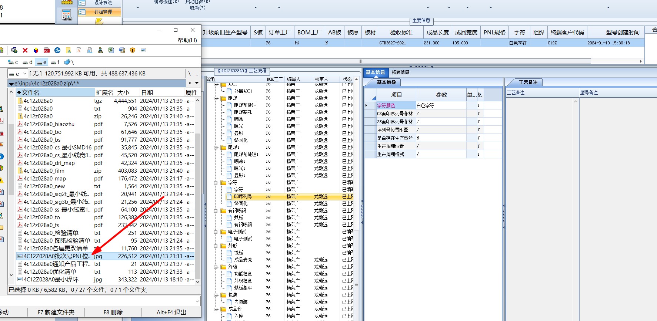Image resolution: width=657 pixels, height=321 pixels.
Task: Click the 验收标准 column header
Action: tap(401, 33)
